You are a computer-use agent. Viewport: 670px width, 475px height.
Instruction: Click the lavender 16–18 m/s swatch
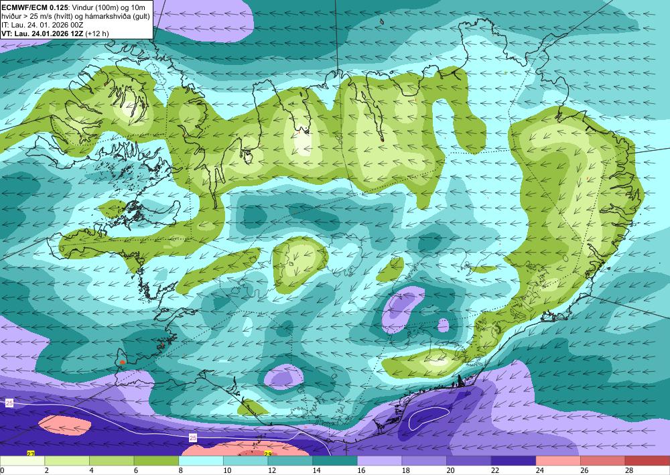[x=379, y=461]
